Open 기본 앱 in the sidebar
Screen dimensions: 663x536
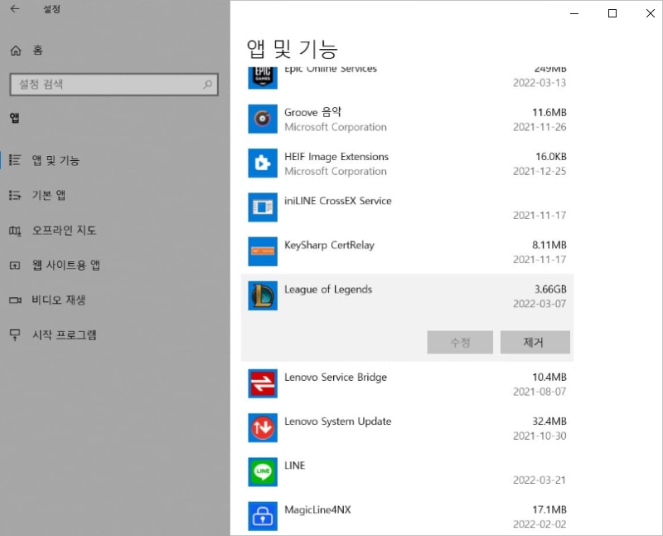coord(48,195)
